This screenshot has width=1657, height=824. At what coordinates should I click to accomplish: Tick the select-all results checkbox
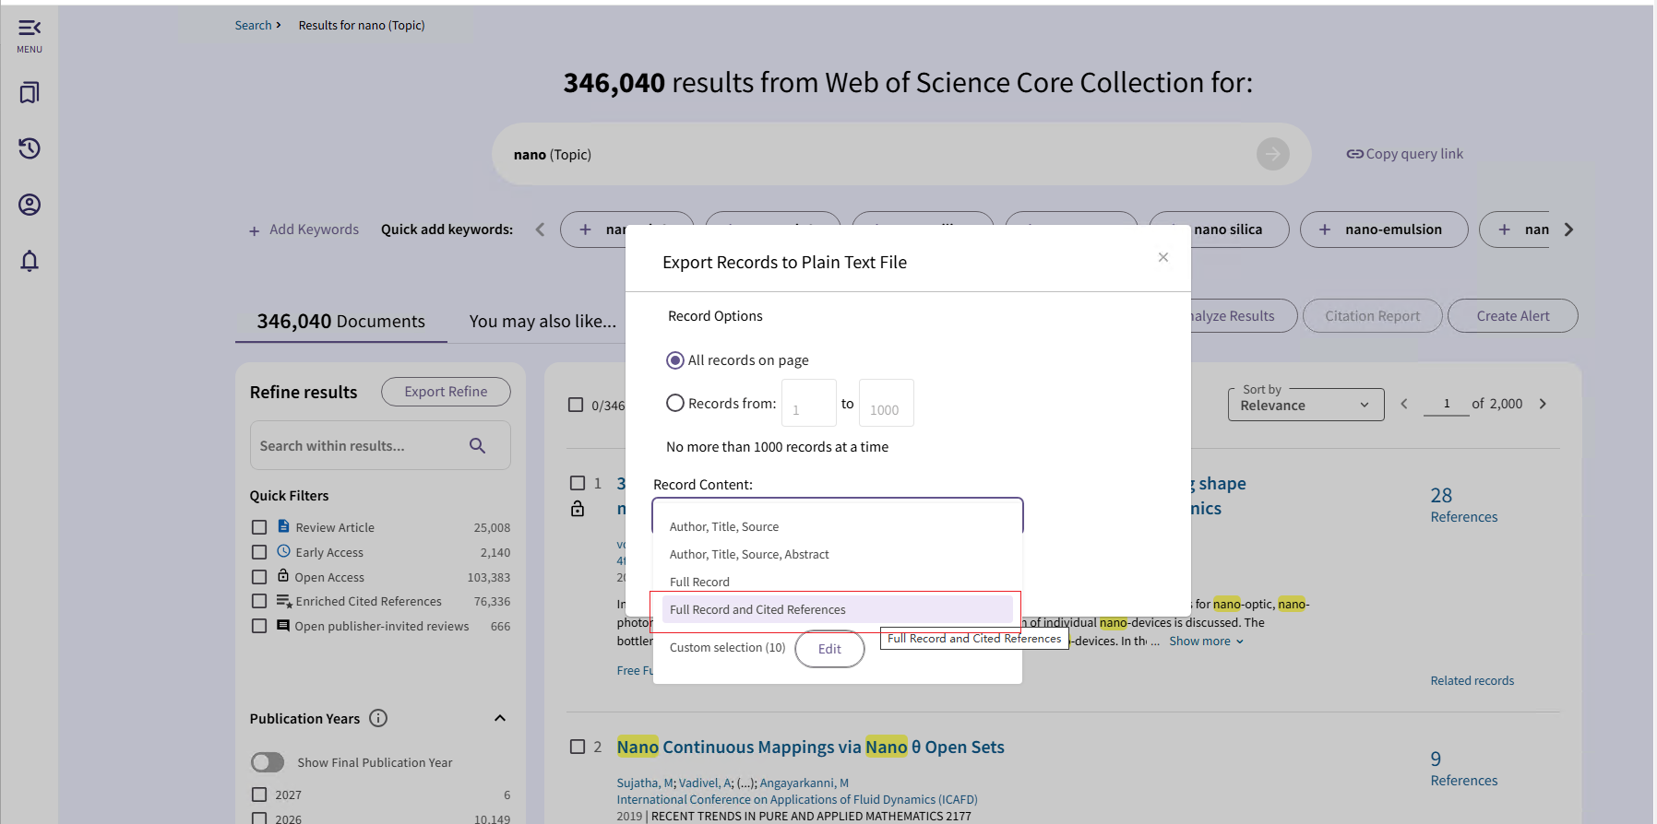(x=576, y=405)
